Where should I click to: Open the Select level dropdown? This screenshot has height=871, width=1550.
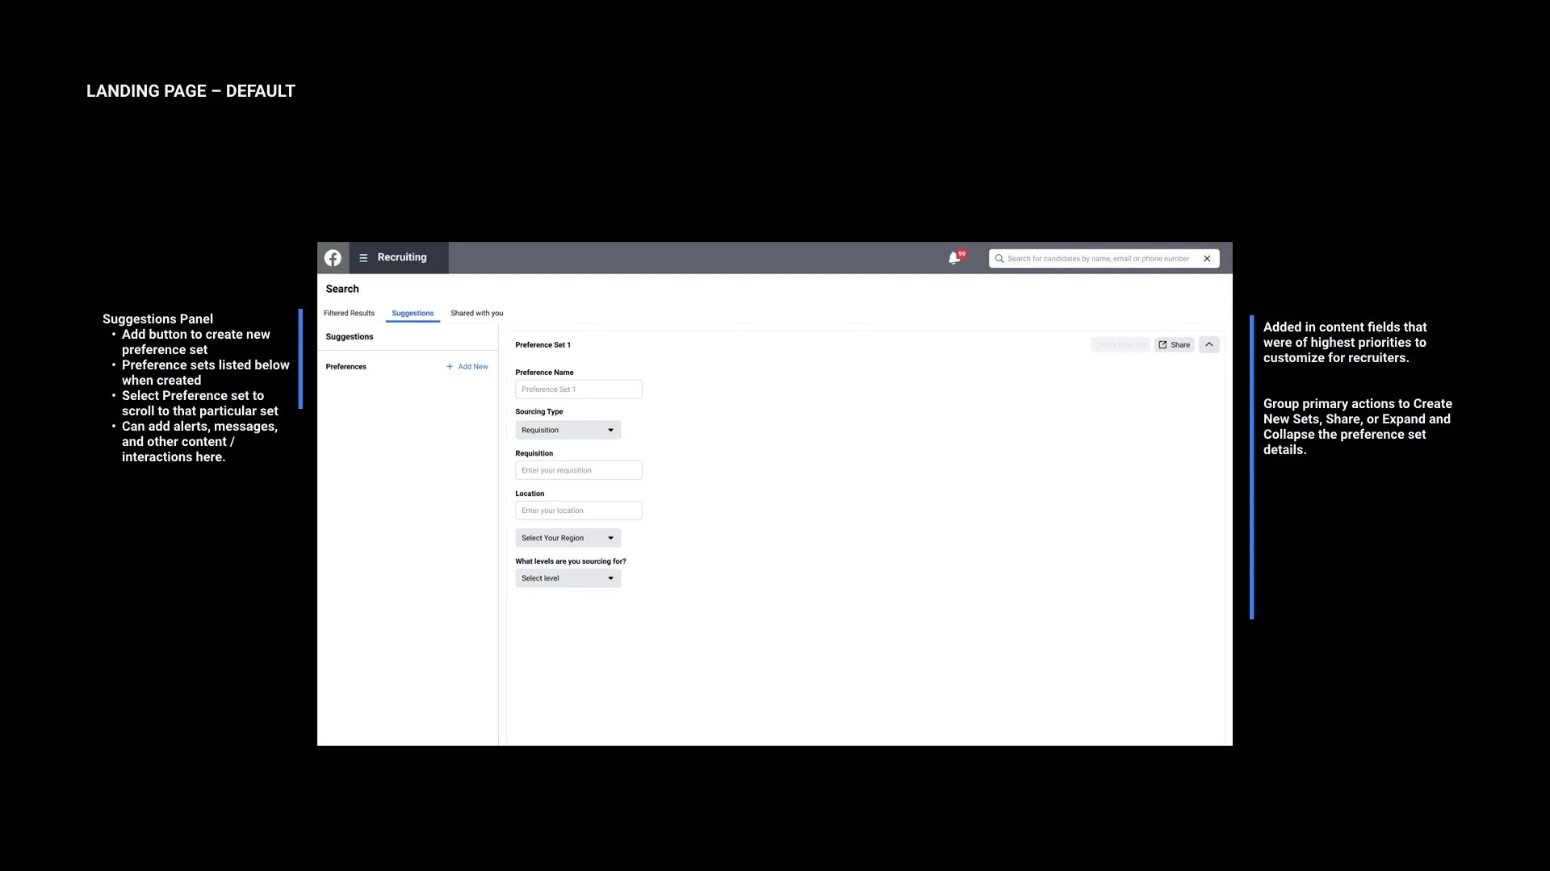point(568,578)
